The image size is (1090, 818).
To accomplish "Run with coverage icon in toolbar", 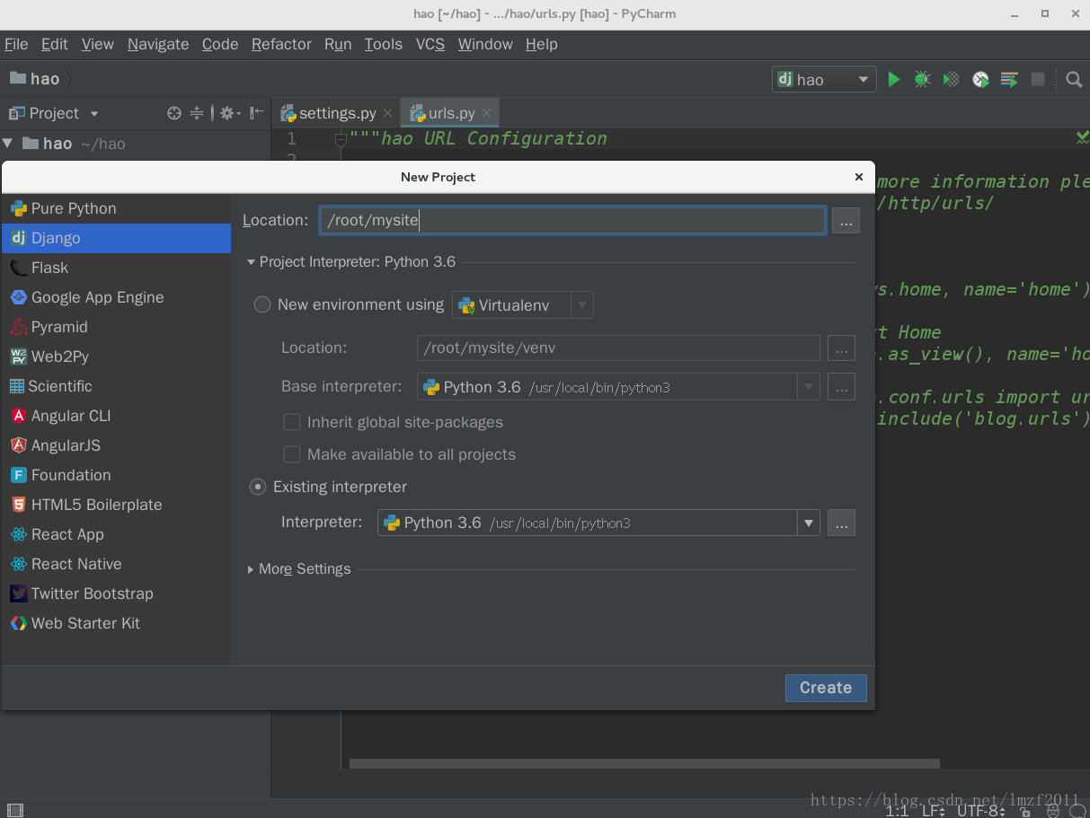I will pos(951,79).
